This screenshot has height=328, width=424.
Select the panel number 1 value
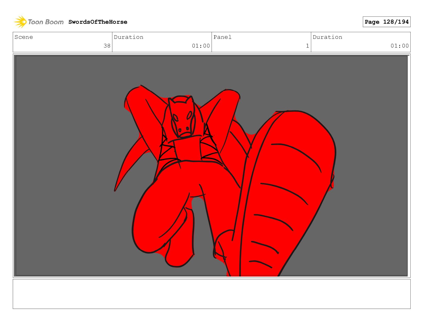307,46
